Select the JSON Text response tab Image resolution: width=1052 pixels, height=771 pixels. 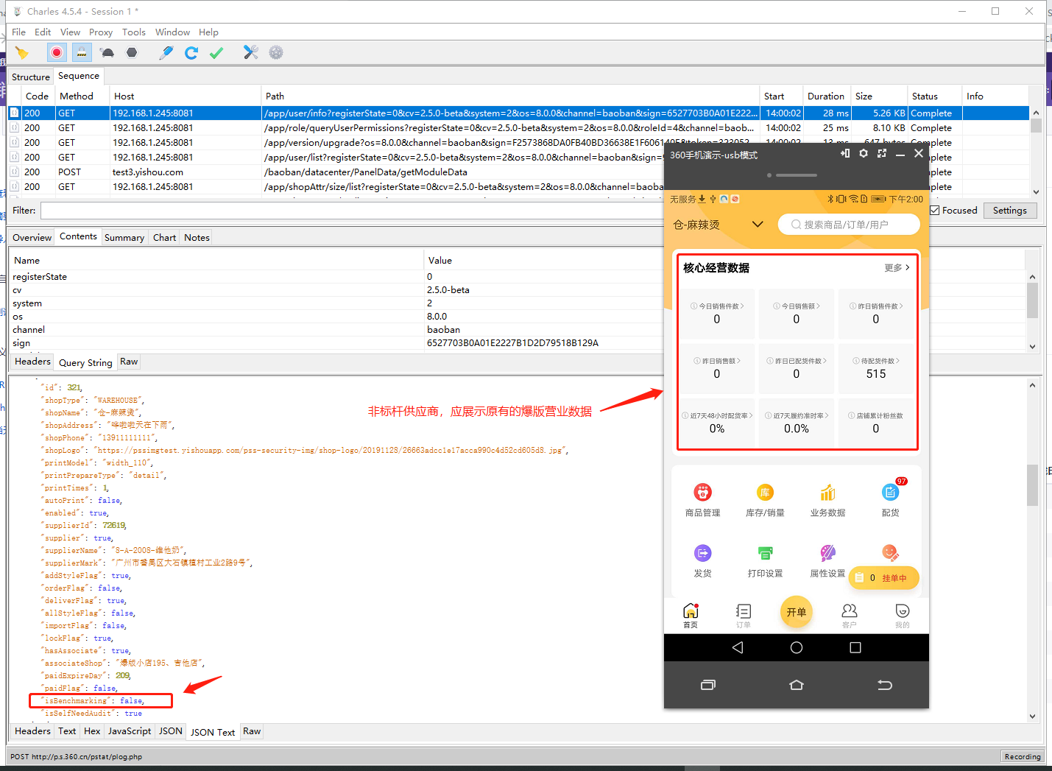click(x=213, y=732)
